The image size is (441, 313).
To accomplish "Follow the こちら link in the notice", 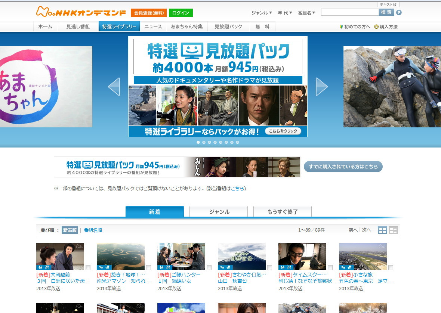I will tap(237, 189).
